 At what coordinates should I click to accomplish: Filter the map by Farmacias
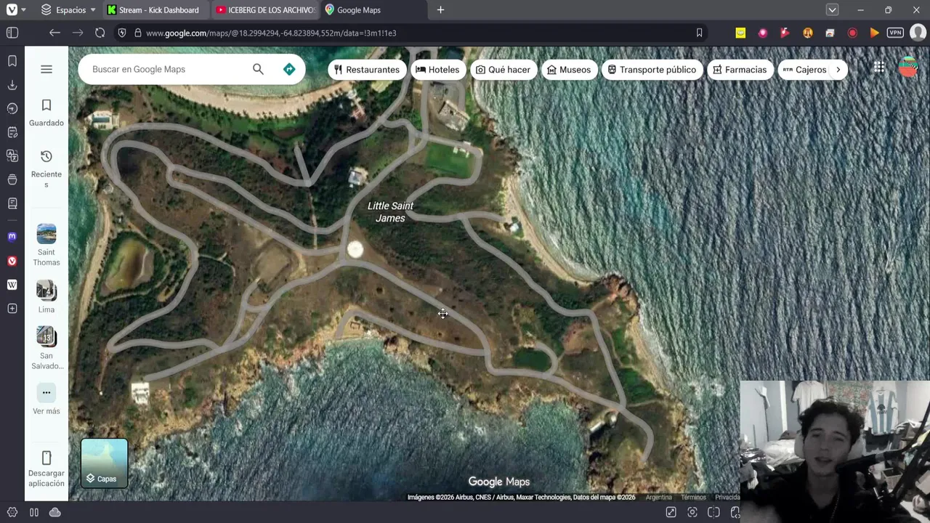pos(740,70)
